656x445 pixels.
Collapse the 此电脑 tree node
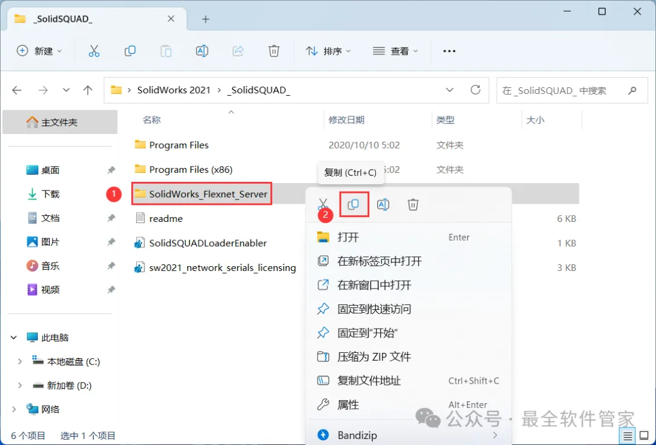coord(14,337)
